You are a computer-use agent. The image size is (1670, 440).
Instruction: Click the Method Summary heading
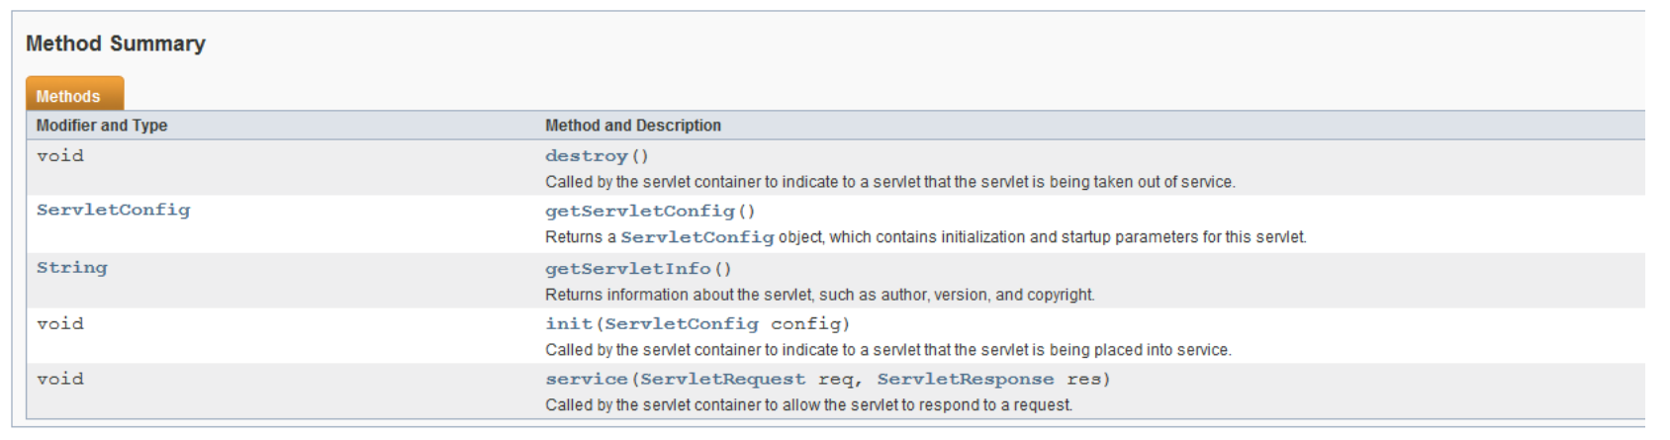[116, 44]
